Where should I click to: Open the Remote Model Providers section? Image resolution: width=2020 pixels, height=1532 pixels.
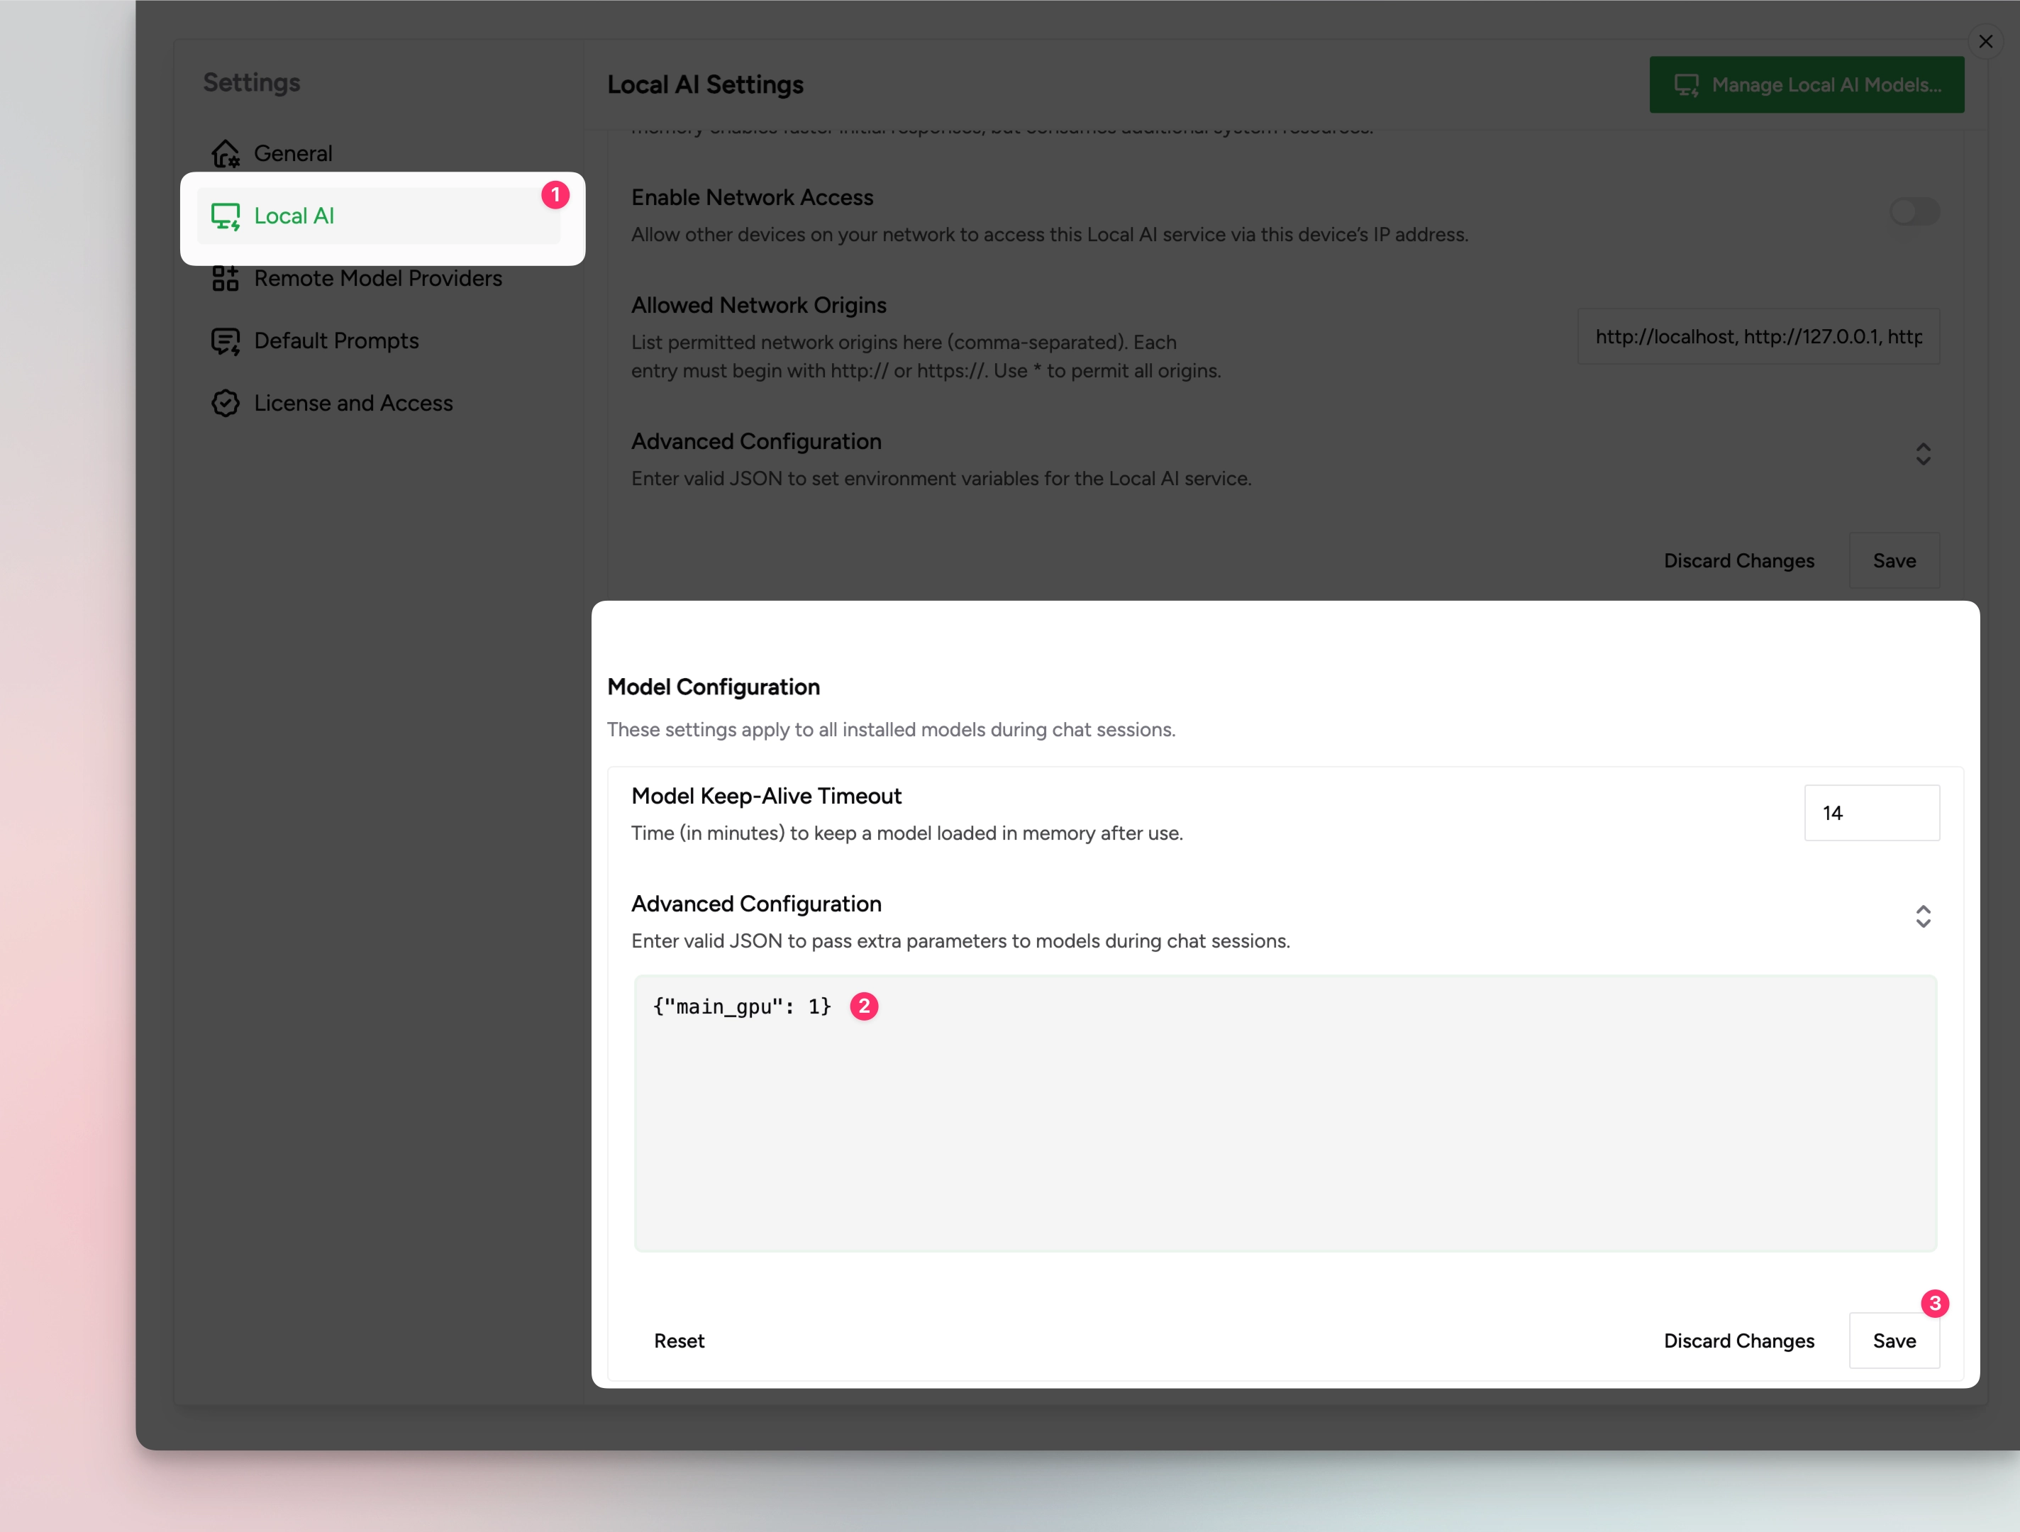click(x=377, y=279)
